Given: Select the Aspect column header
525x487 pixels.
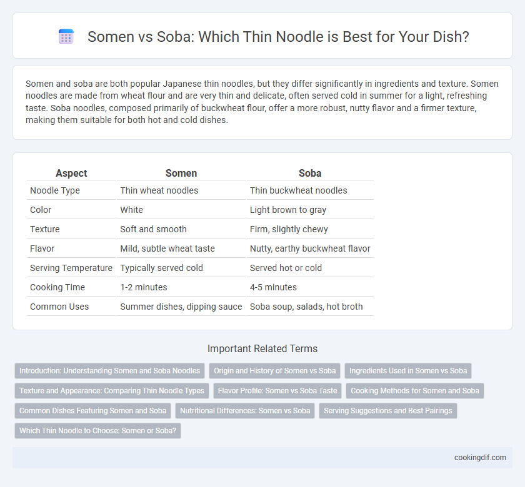Looking at the screenshot, I should point(71,173).
